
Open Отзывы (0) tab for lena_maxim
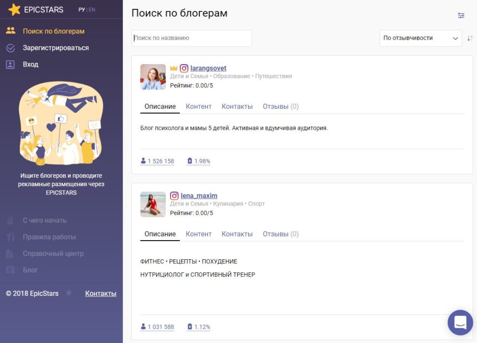point(281,234)
